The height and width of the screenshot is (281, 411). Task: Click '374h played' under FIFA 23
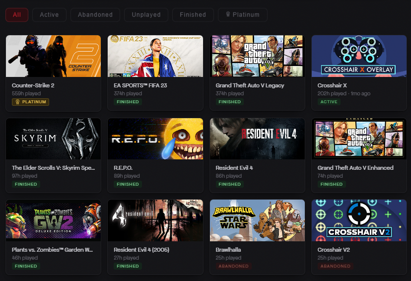pos(128,93)
